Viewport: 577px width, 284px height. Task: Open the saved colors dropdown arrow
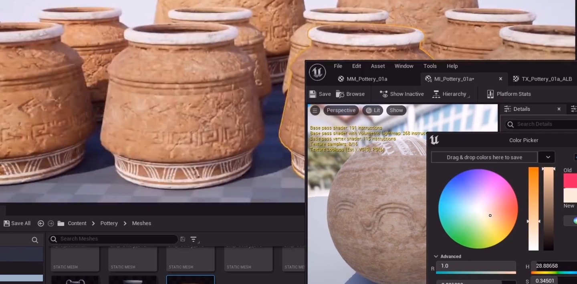click(547, 157)
